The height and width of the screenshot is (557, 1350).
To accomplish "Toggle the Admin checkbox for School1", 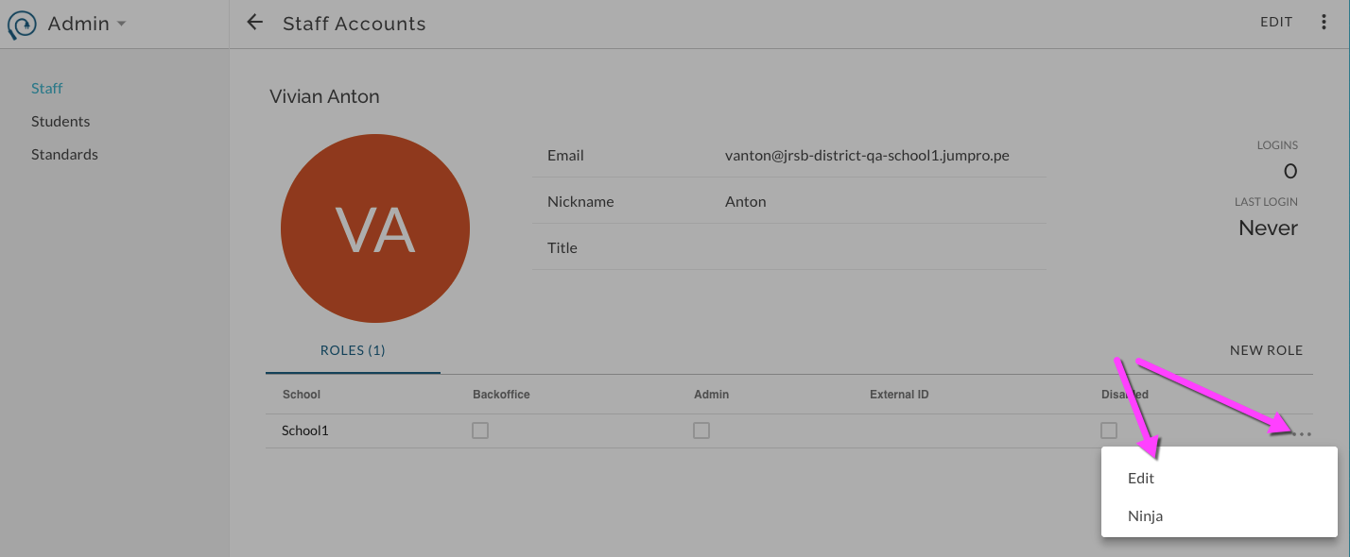I will coord(701,430).
